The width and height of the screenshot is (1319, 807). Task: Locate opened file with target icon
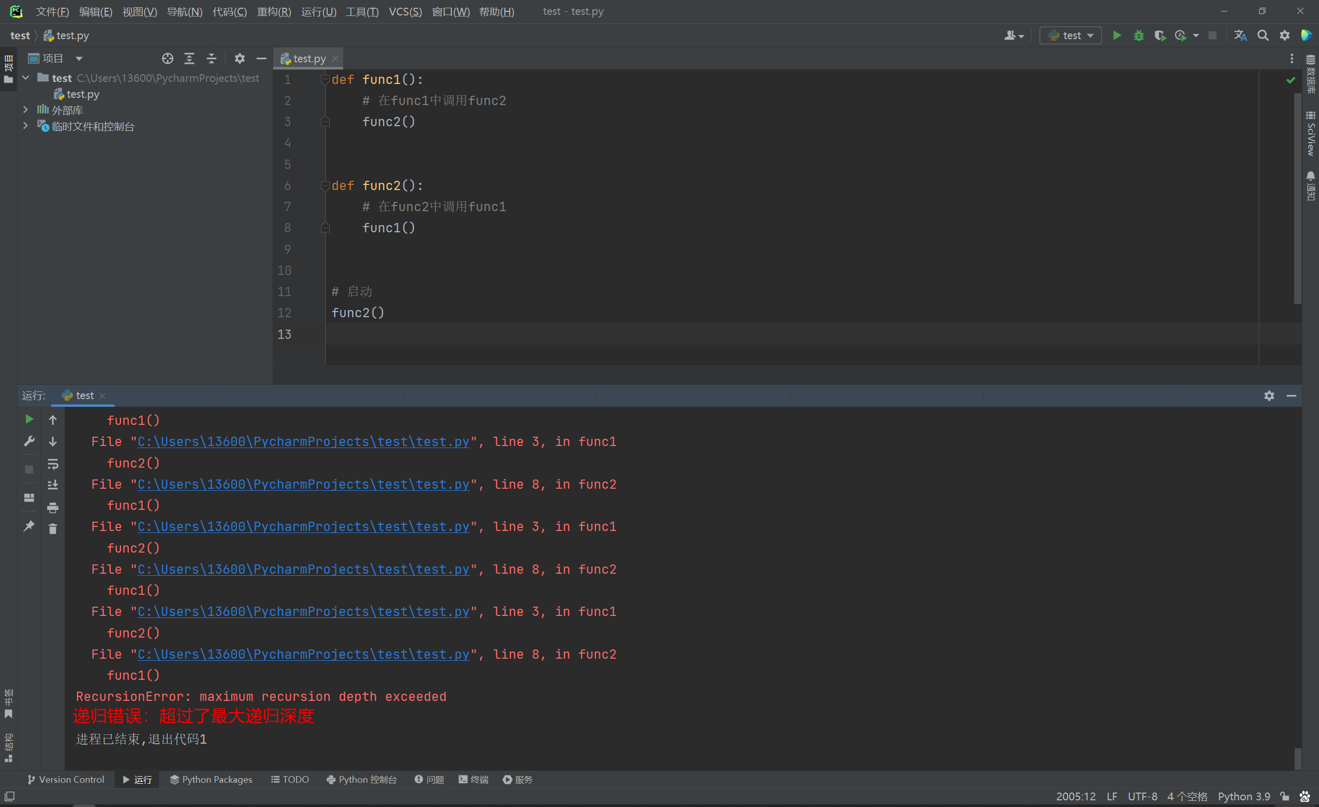[x=167, y=58]
